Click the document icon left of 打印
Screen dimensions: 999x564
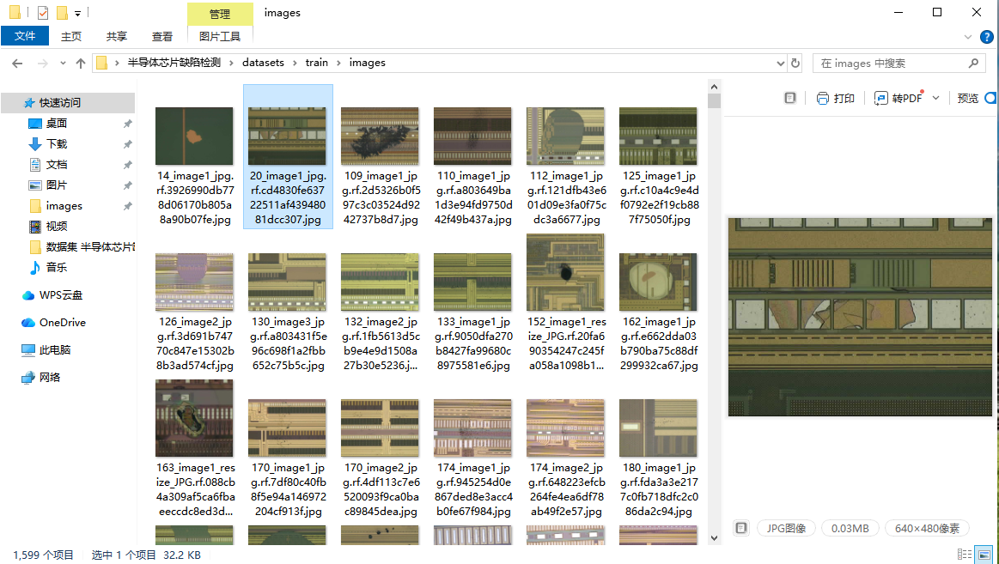pos(790,98)
